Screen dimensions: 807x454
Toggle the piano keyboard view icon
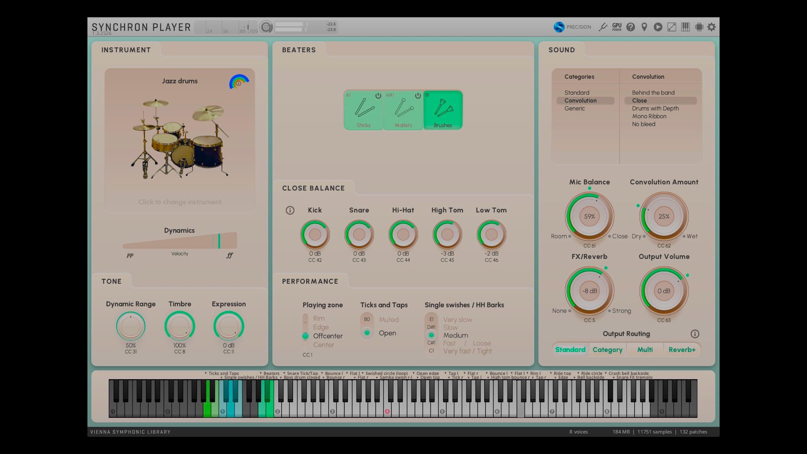[x=686, y=27]
